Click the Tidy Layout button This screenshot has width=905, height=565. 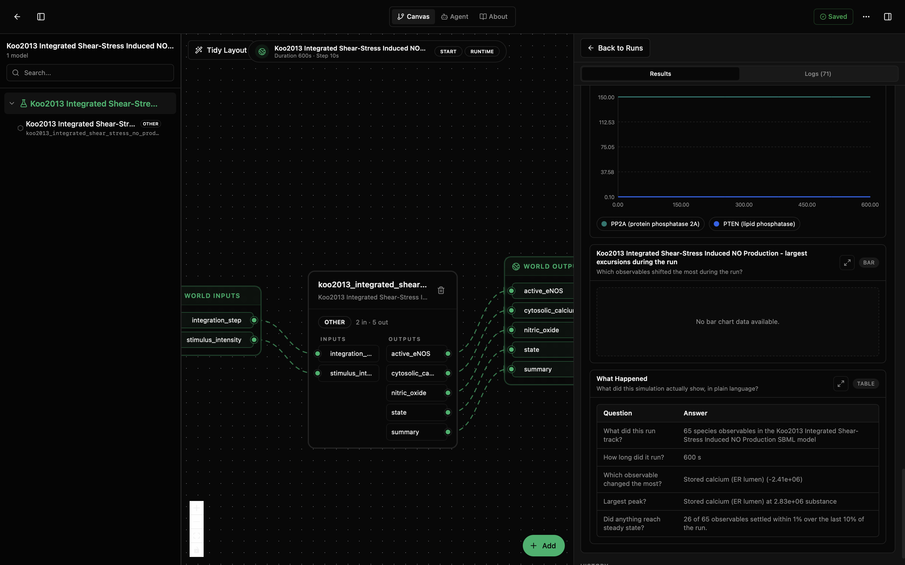click(x=221, y=50)
